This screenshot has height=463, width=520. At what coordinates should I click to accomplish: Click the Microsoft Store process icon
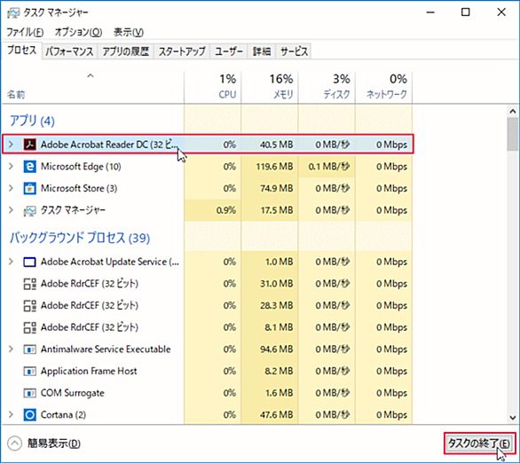(29, 188)
